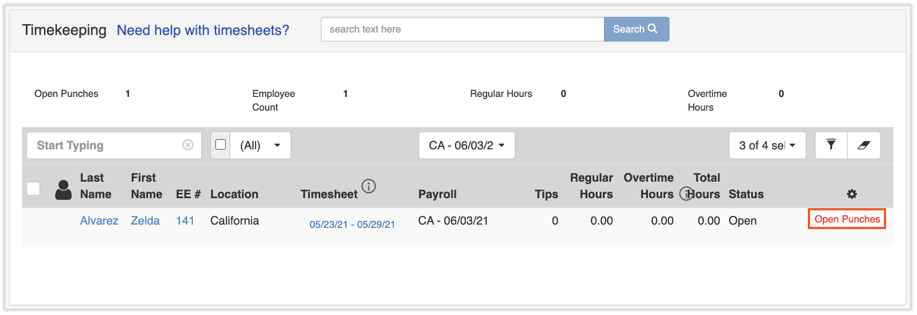
Task: Open the gear column settings icon
Action: coord(851,194)
